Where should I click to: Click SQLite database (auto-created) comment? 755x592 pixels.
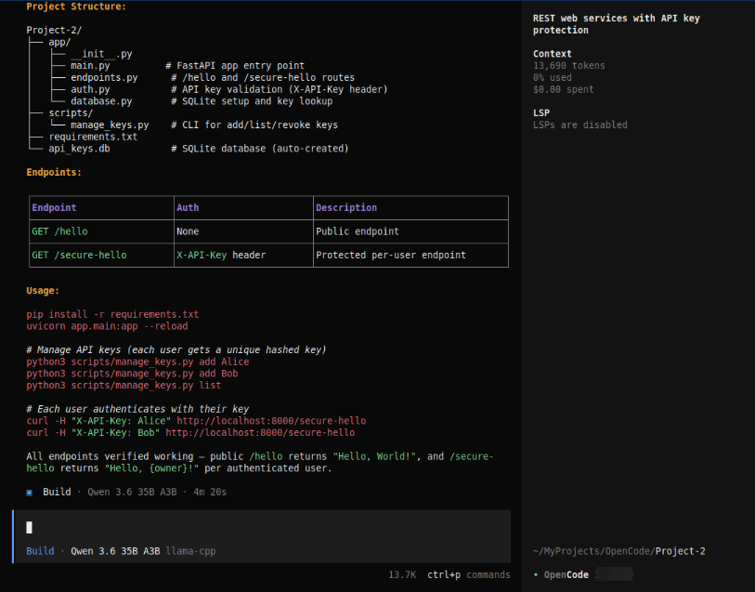pos(259,149)
